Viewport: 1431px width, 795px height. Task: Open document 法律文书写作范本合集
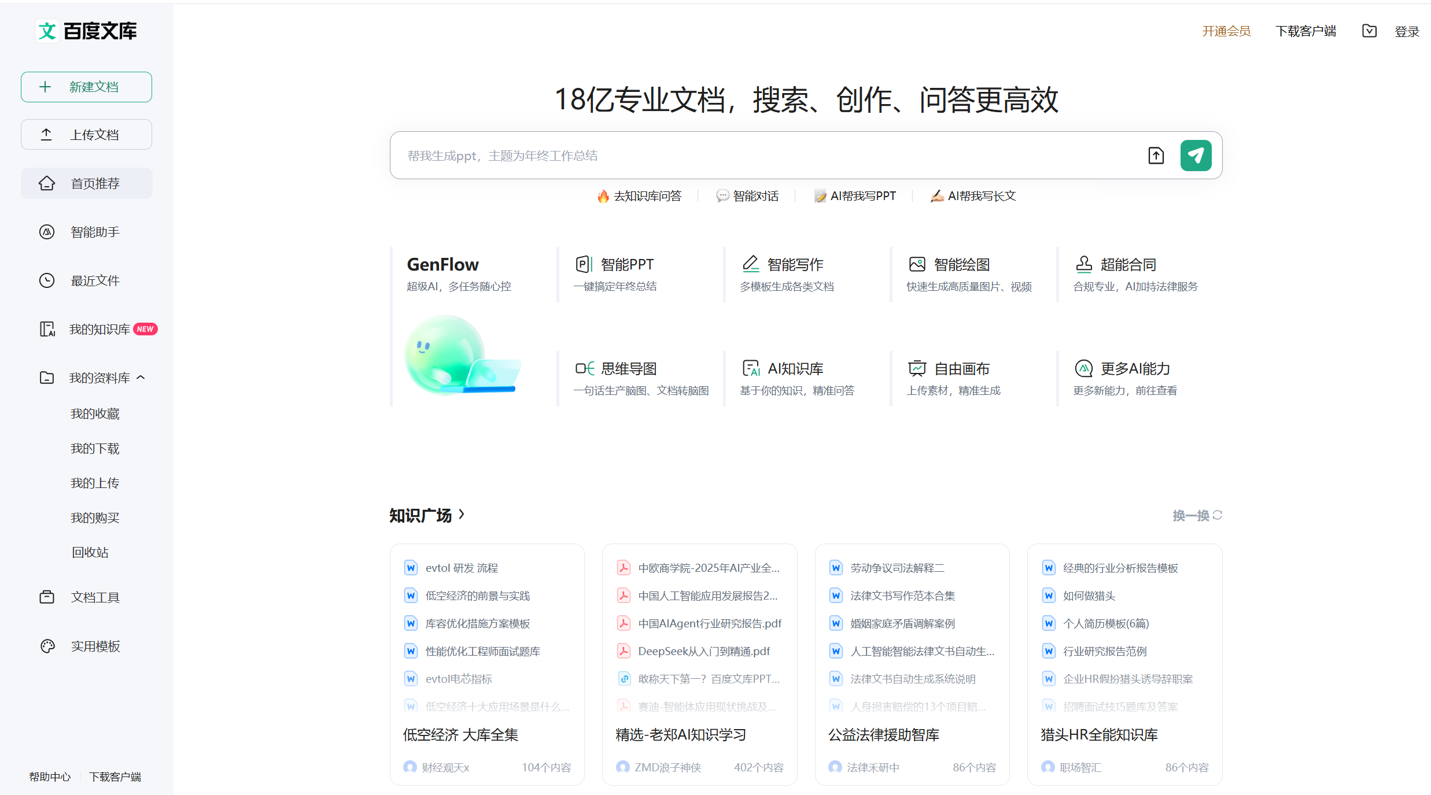902,596
